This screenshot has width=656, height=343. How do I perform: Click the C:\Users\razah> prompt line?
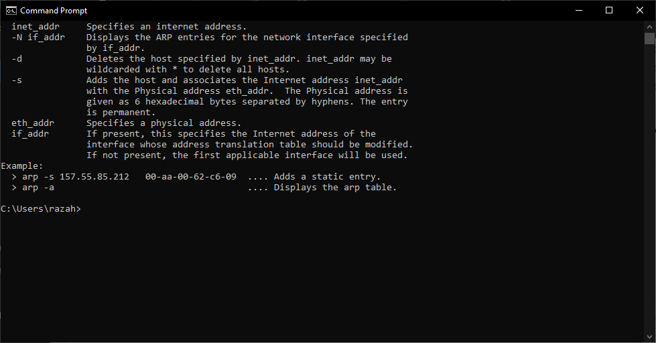click(41, 209)
